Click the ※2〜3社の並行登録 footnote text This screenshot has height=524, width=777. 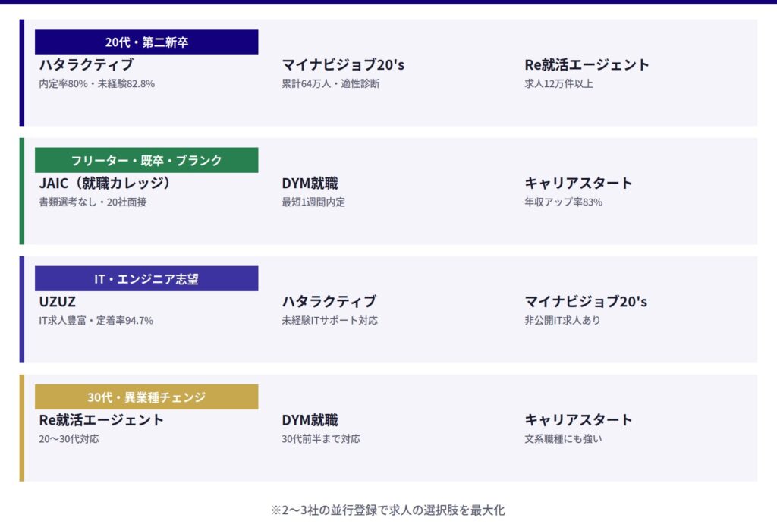coord(388,510)
